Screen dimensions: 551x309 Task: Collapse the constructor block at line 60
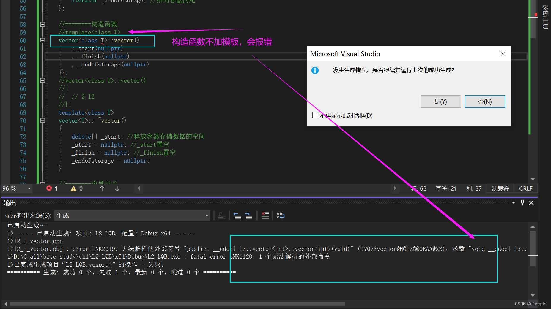pos(42,40)
